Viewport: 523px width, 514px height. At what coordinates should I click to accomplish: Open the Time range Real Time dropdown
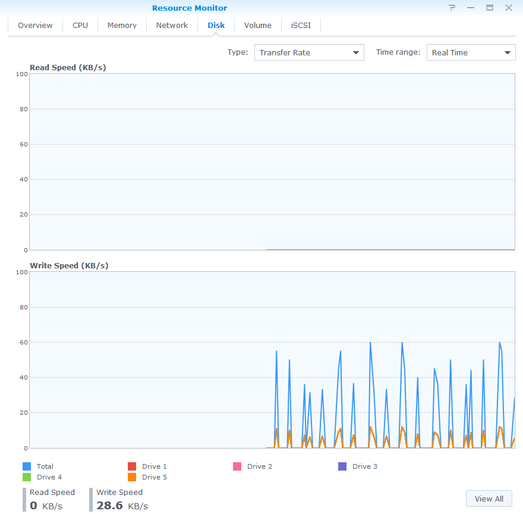coord(471,52)
